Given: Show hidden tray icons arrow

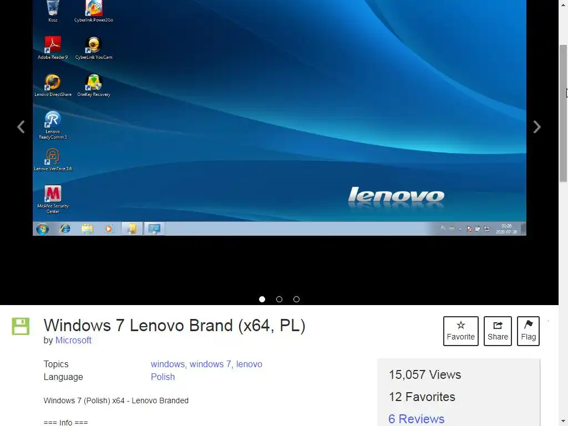Looking at the screenshot, I should click(x=460, y=229).
